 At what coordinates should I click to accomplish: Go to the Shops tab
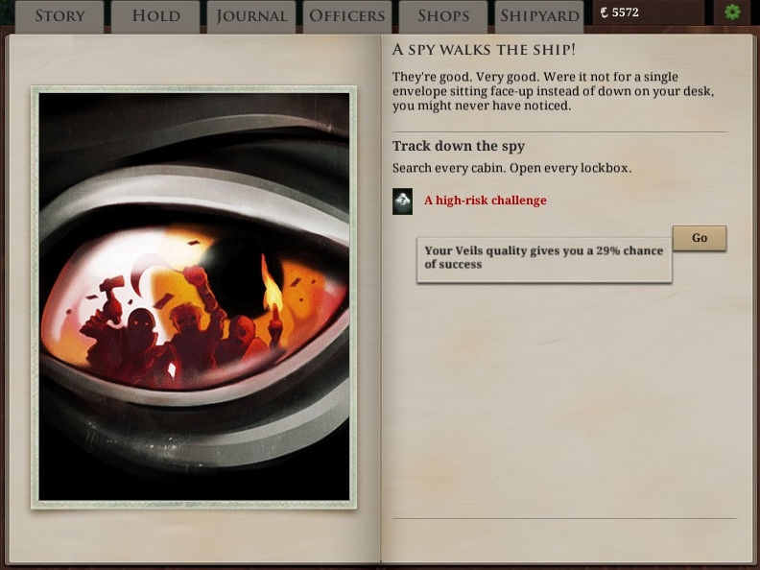[443, 16]
